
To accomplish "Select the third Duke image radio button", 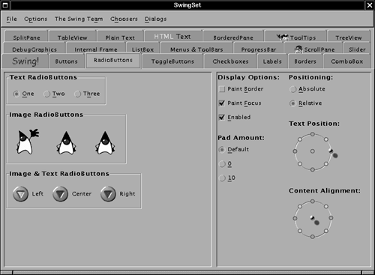I will click(x=105, y=142).
